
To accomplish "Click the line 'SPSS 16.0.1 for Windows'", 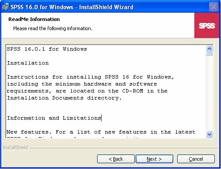I will [x=47, y=49].
